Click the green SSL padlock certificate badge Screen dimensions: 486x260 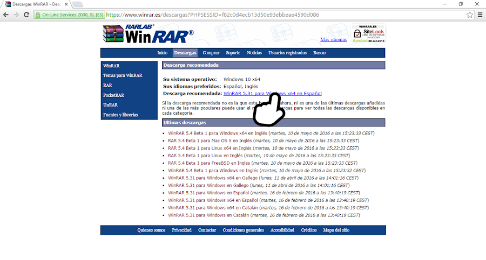coord(69,15)
